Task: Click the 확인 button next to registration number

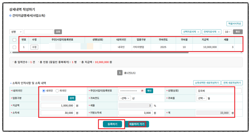Action: (x=149, y=91)
